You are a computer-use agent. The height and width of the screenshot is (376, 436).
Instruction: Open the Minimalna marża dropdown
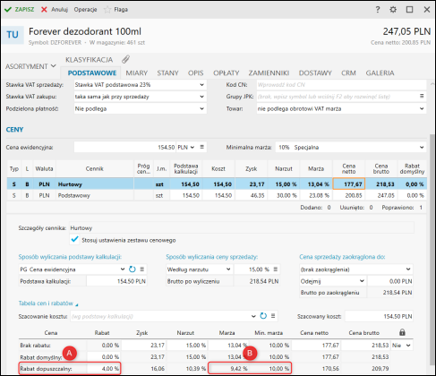coord(351,148)
